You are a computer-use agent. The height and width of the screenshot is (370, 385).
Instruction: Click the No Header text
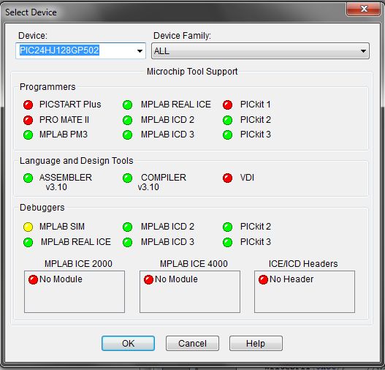pyautogui.click(x=291, y=279)
